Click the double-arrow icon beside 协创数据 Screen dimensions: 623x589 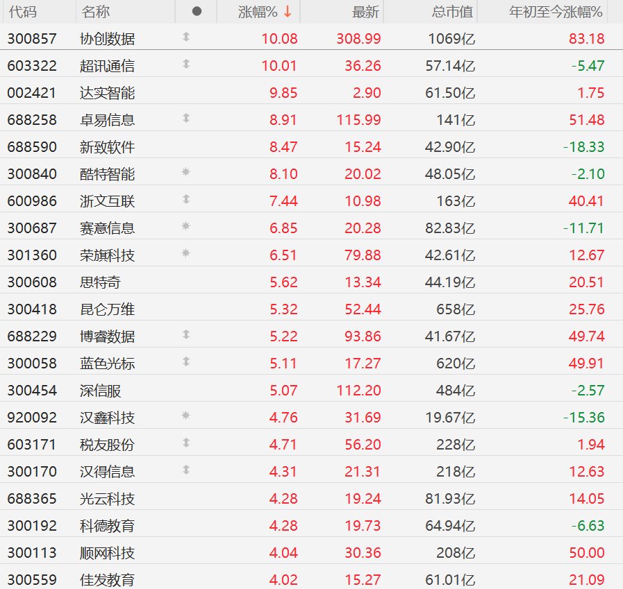(x=185, y=37)
